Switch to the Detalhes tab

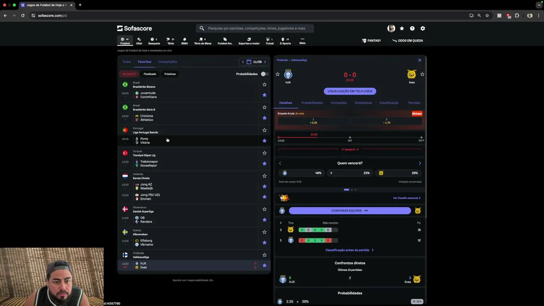coord(286,103)
